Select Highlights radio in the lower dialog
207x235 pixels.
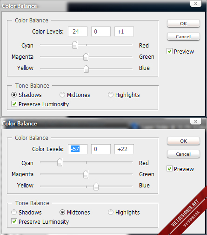111,212
